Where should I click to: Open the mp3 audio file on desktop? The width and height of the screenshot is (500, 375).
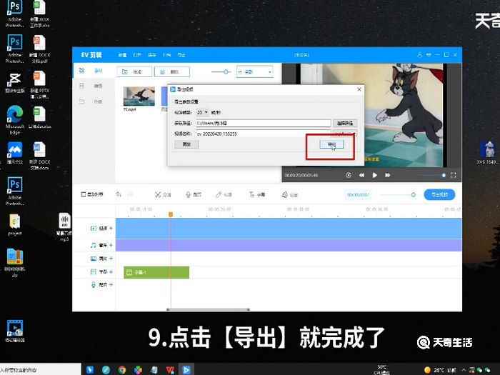tap(64, 226)
